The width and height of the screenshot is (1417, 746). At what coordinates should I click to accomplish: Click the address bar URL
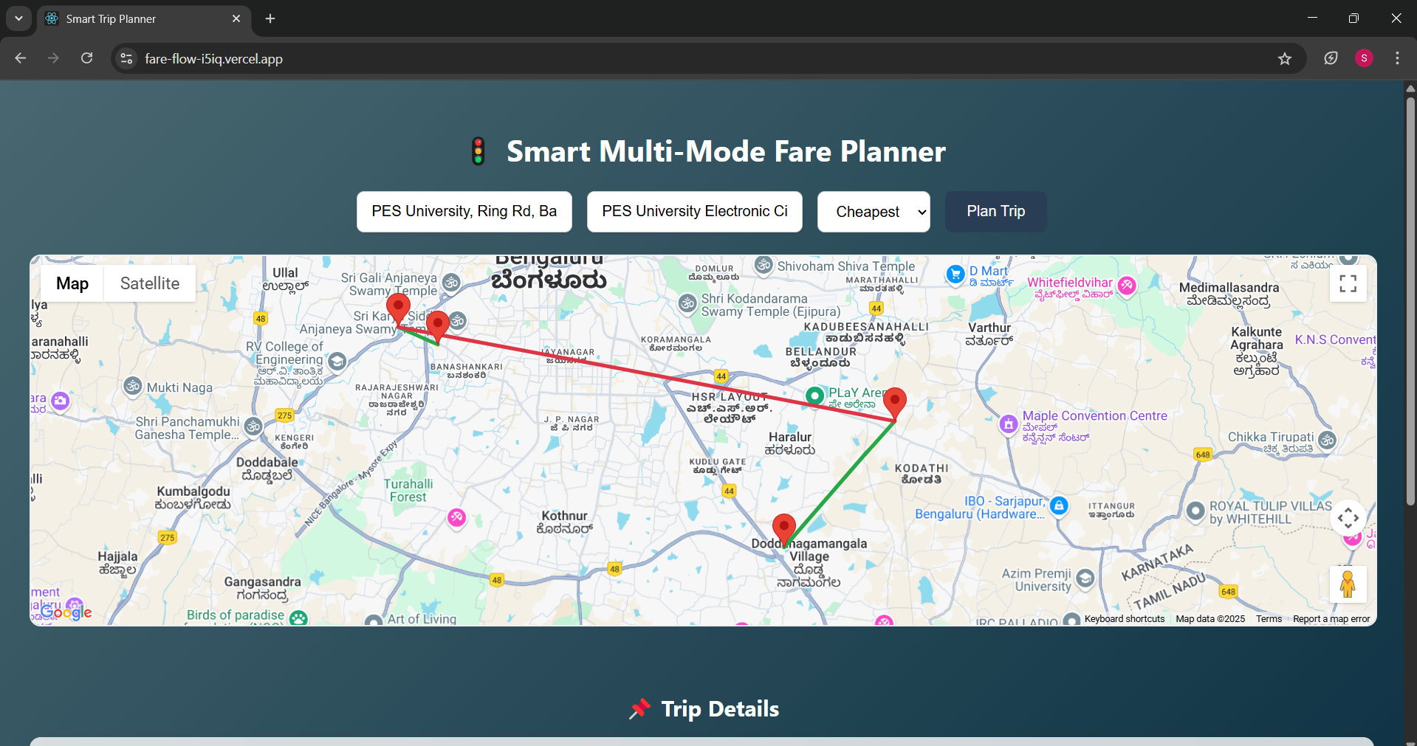pos(214,59)
